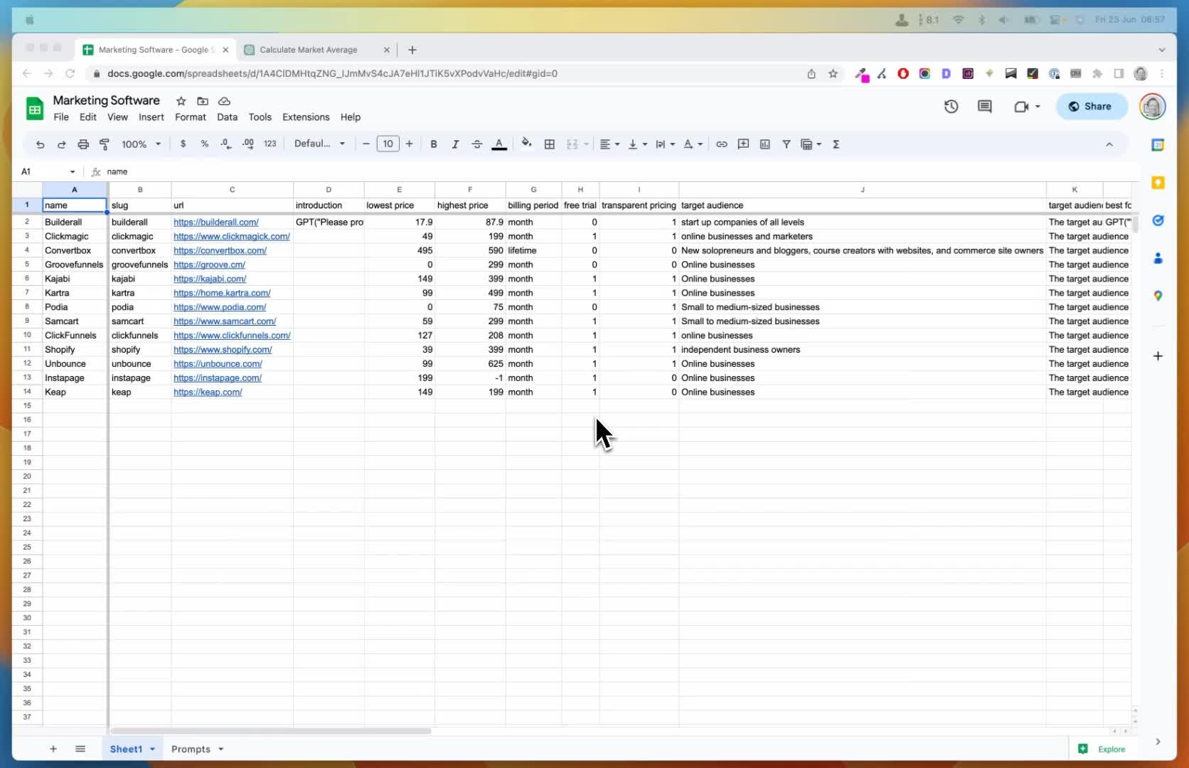Open Google Calendar in side panel
The image size is (1189, 768).
coord(1158,145)
